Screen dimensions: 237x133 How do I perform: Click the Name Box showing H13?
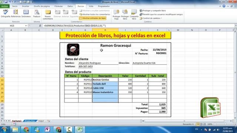12,26
